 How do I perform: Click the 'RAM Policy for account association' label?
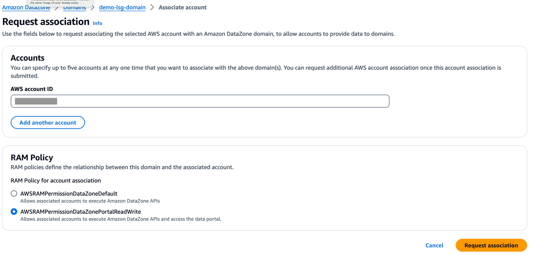(x=56, y=180)
